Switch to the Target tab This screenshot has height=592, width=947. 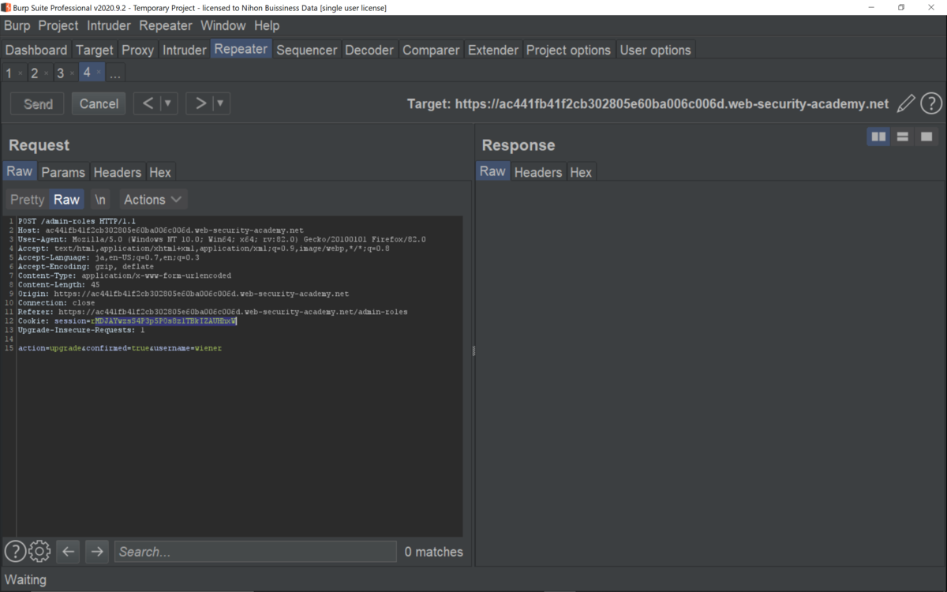pyautogui.click(x=95, y=50)
